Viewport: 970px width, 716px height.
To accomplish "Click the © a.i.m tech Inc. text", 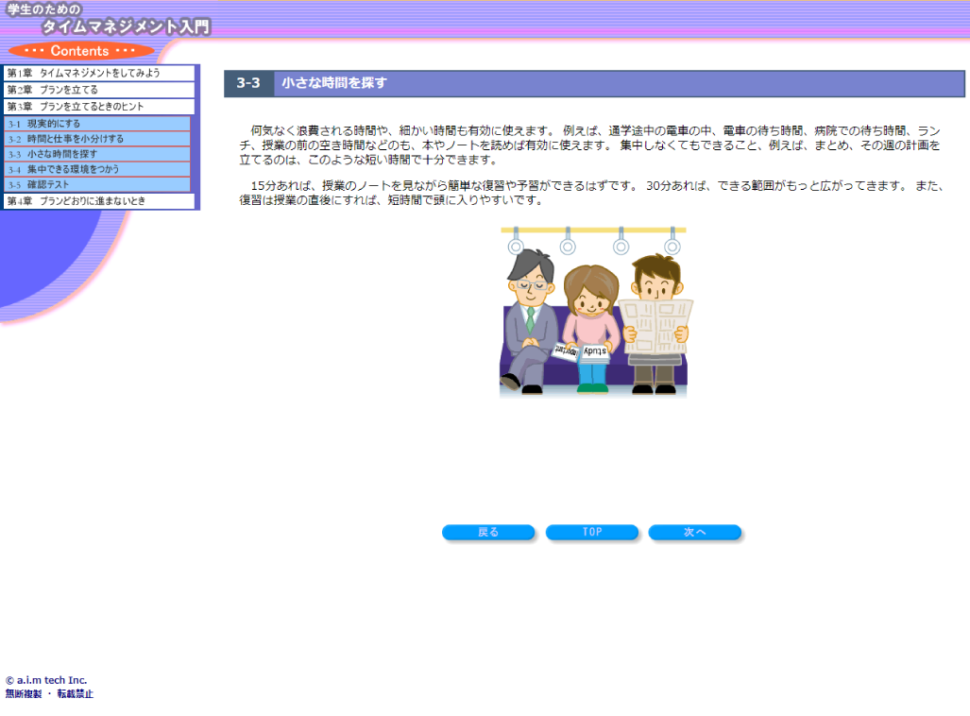I will (46, 680).
